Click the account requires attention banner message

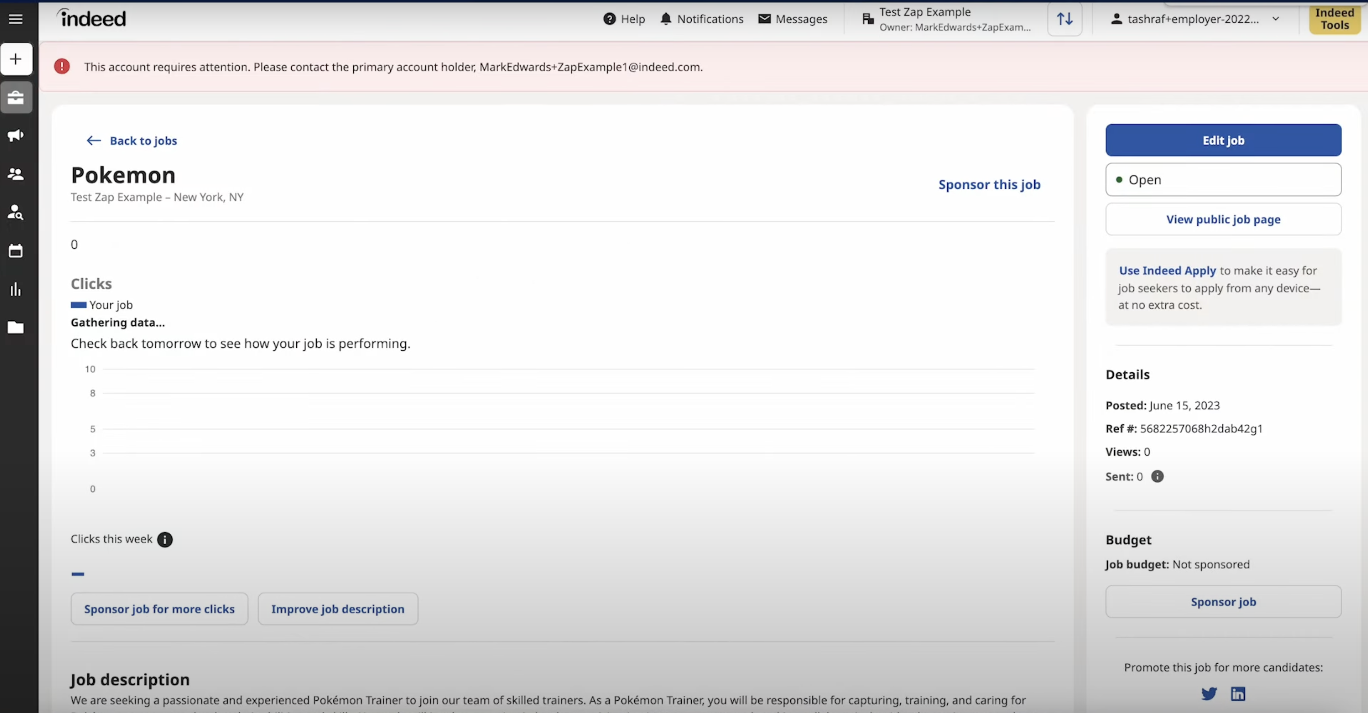pyautogui.click(x=393, y=67)
